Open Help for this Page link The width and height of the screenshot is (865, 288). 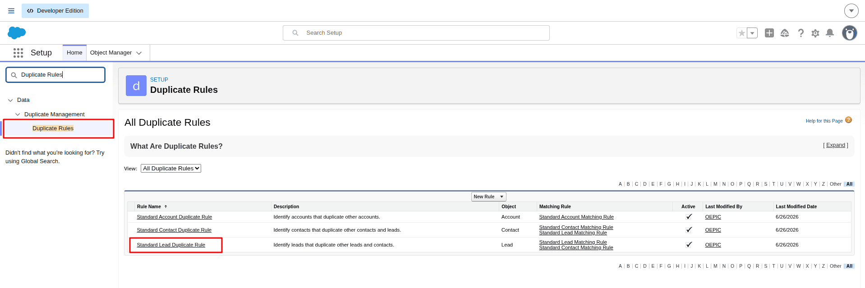824,121
